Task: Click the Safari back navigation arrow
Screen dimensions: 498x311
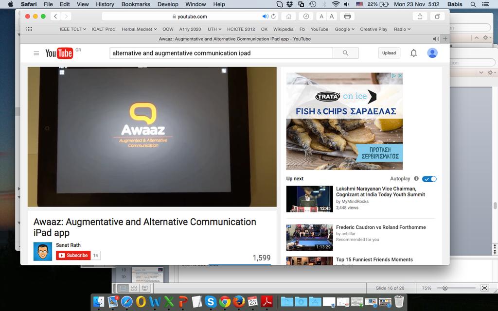Action: pyautogui.click(x=55, y=17)
